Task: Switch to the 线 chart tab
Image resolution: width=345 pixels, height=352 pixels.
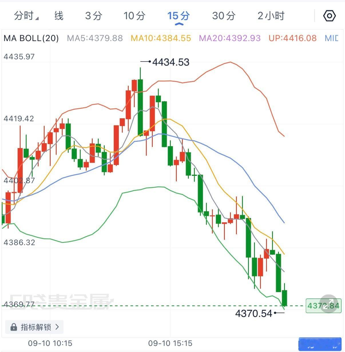Action: click(x=59, y=16)
